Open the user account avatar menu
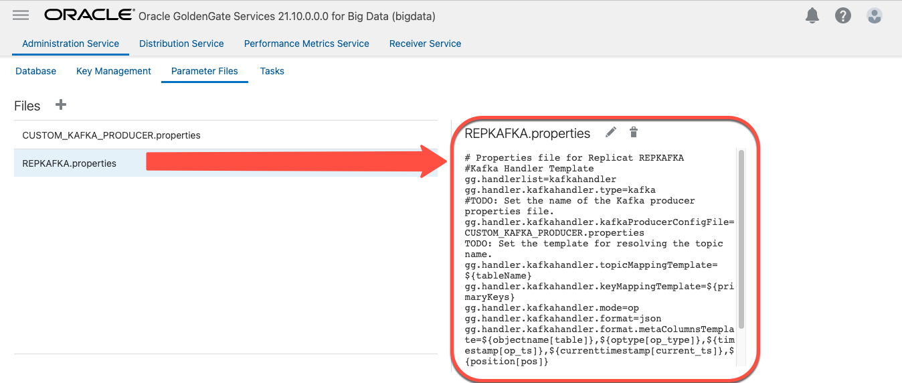The height and width of the screenshot is (383, 902). pos(874,15)
